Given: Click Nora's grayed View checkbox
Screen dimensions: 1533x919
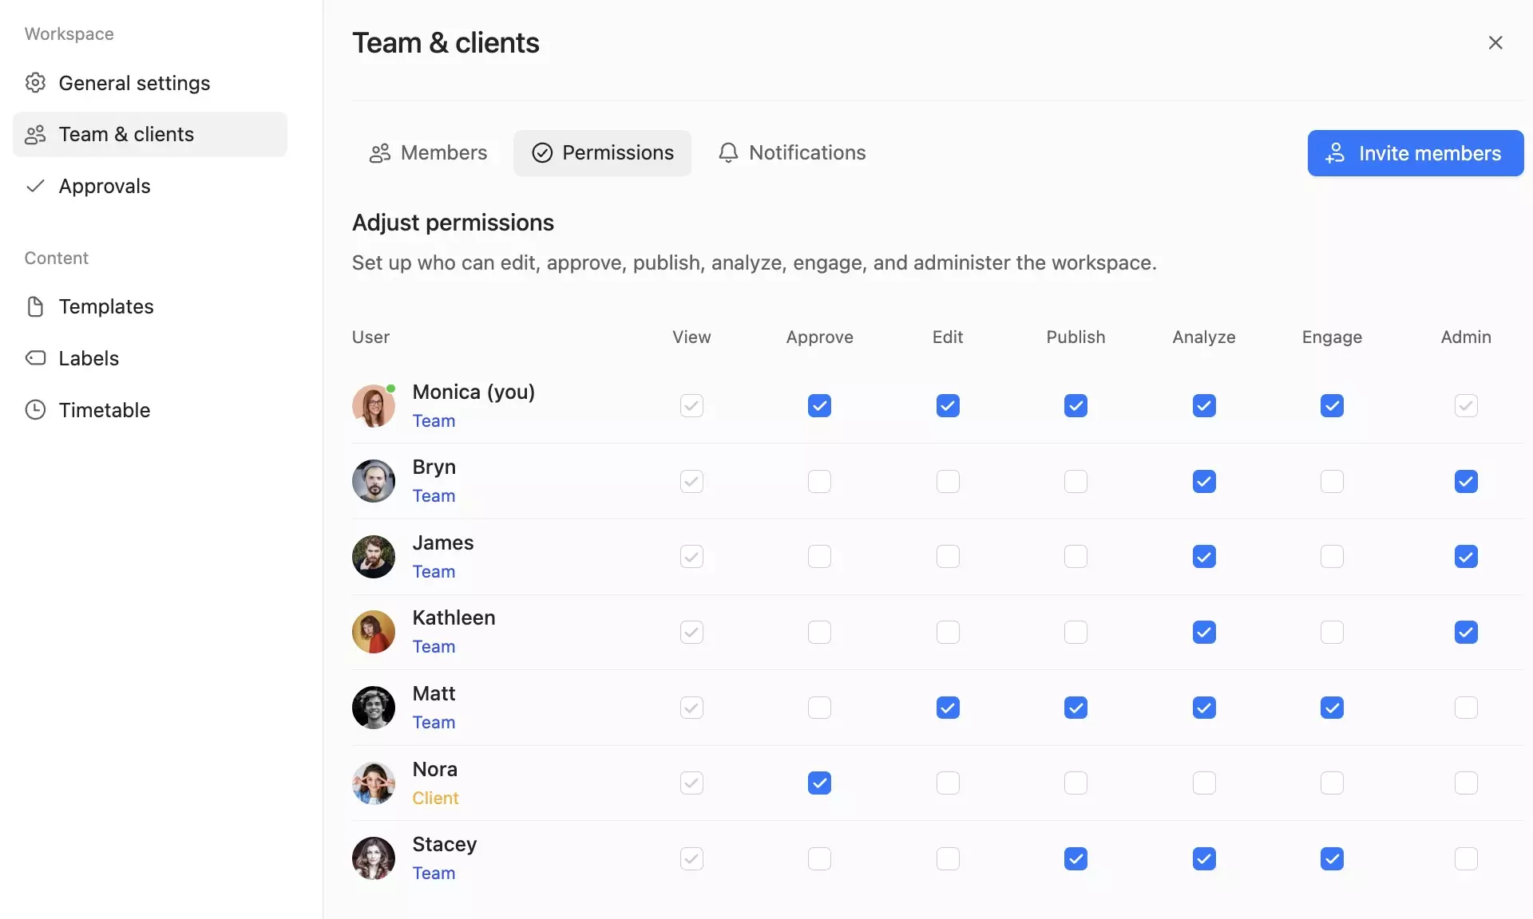Looking at the screenshot, I should (691, 783).
